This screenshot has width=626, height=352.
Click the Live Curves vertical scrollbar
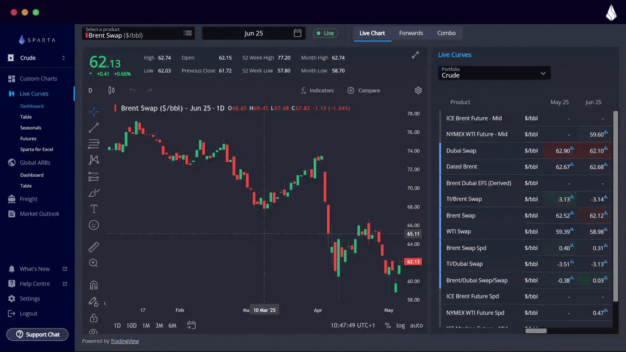coord(615,206)
